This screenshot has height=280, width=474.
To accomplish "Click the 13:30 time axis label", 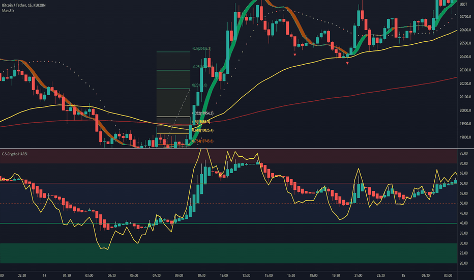I will [246, 275].
